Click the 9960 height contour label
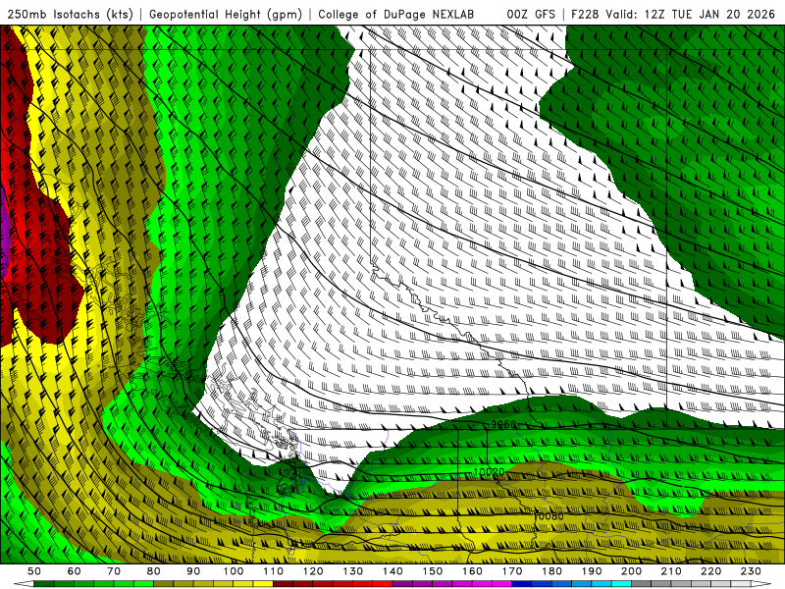The image size is (785, 589). coord(503,424)
